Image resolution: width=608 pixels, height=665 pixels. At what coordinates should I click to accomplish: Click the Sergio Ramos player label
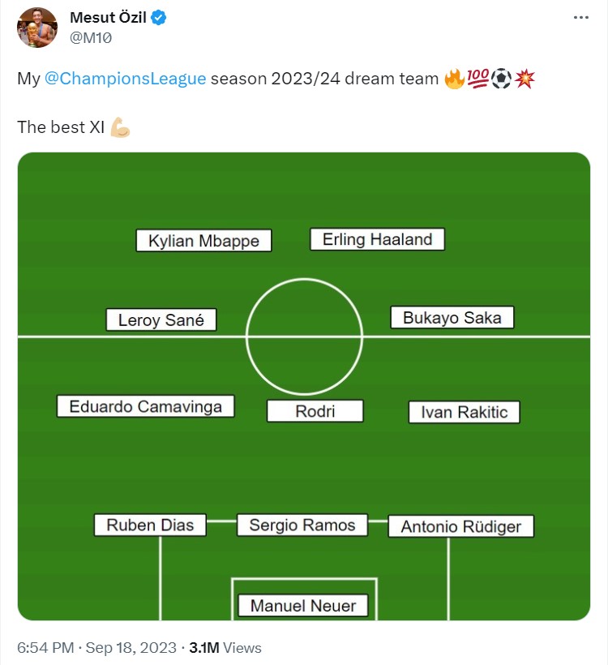(302, 525)
